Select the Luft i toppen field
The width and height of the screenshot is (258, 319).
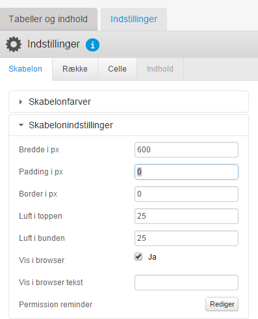click(x=187, y=216)
